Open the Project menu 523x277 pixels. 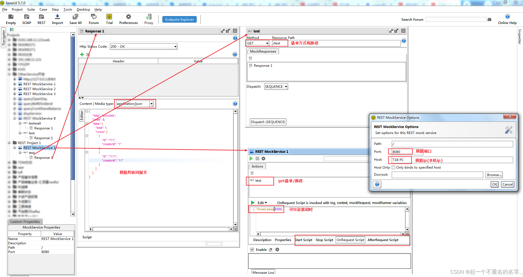click(17, 10)
